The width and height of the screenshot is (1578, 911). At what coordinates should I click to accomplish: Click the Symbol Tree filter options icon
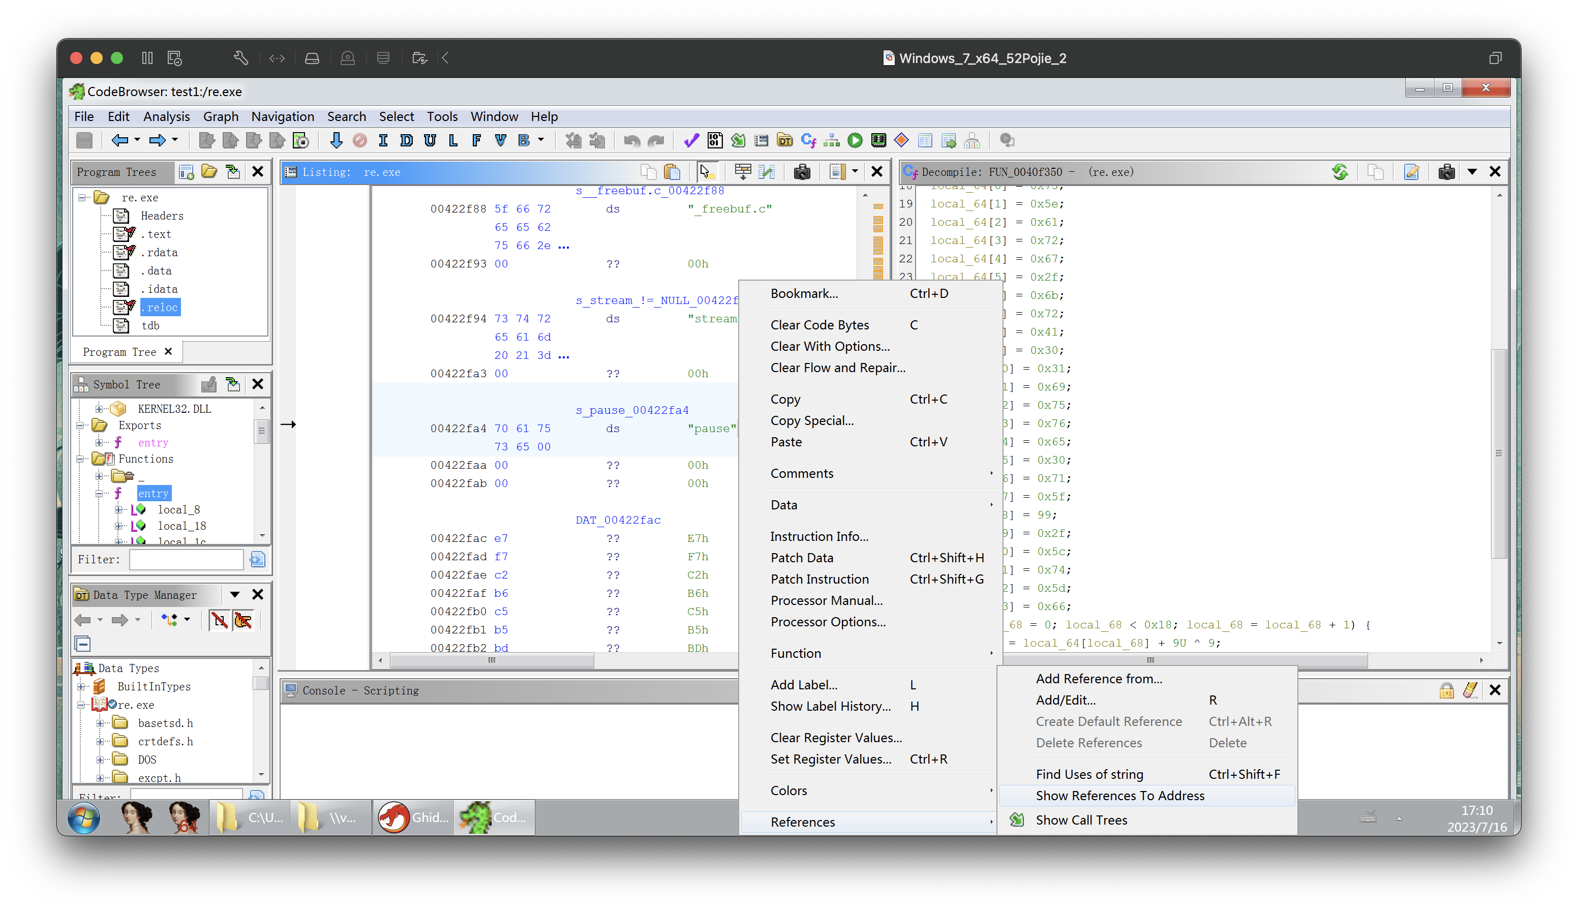pyautogui.click(x=257, y=559)
